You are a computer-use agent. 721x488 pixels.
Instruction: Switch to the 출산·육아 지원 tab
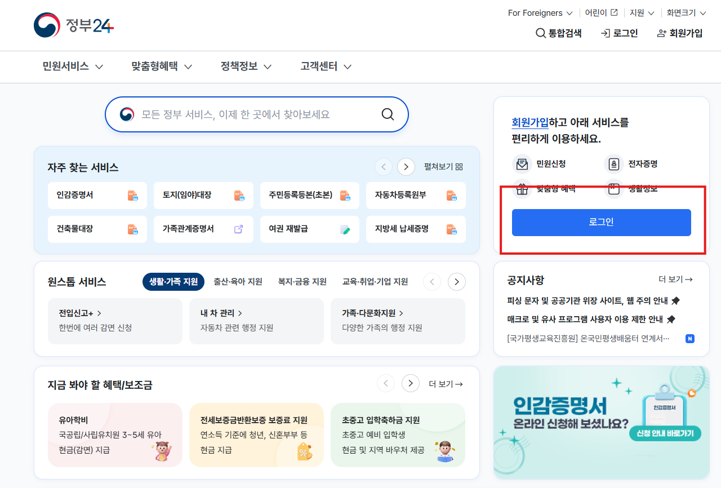point(238,281)
